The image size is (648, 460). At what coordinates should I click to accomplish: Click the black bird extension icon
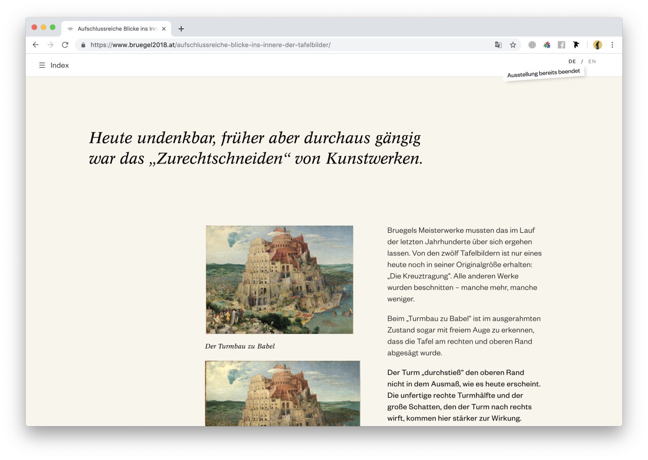(576, 45)
